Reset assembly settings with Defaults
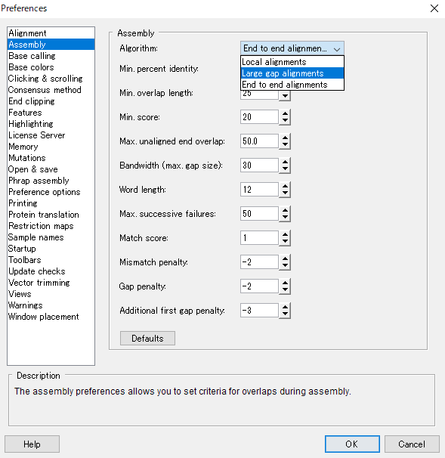Screen dimensions: 445x458 pyautogui.click(x=147, y=339)
